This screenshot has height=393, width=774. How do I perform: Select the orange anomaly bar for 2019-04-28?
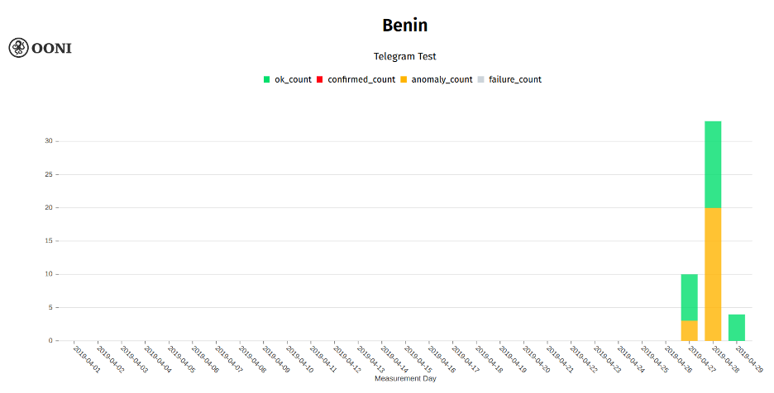coord(713,274)
